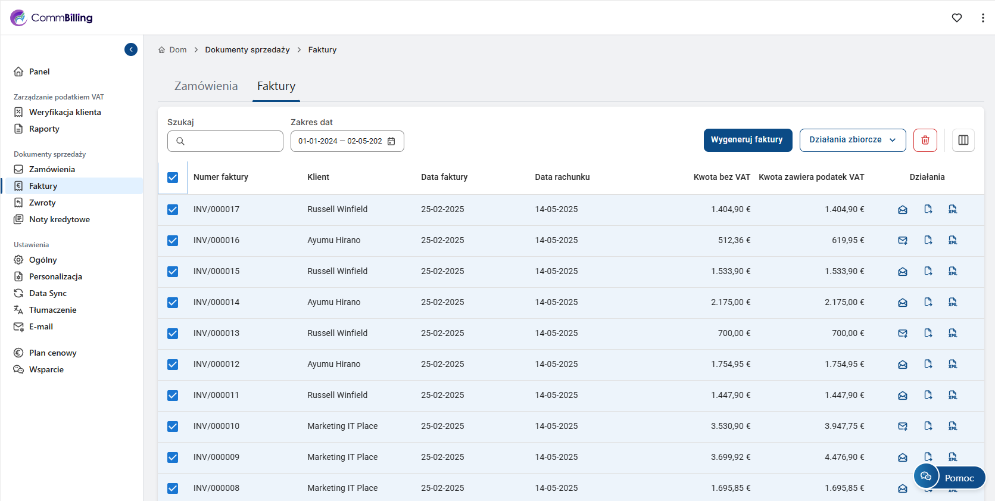995x501 pixels.
Task: Toggle the select-all checkbox in table header
Action: pos(173,178)
